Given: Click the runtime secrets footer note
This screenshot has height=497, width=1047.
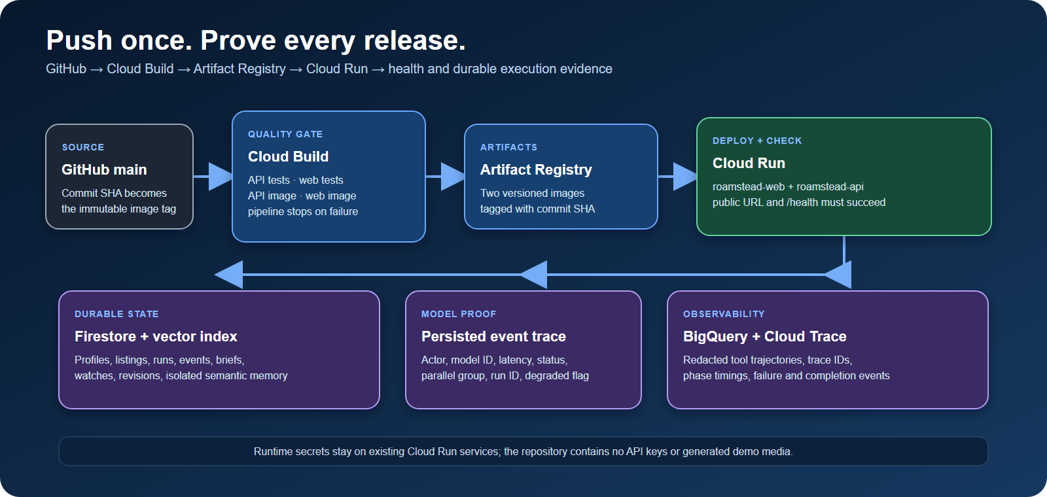Looking at the screenshot, I should pos(523,451).
